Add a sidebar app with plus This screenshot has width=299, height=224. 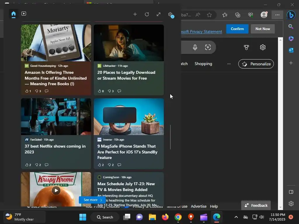291,63
